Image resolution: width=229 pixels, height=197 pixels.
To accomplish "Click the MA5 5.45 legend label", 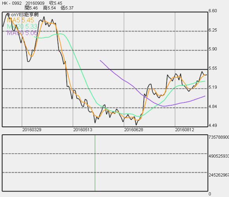I will pyautogui.click(x=20, y=20).
